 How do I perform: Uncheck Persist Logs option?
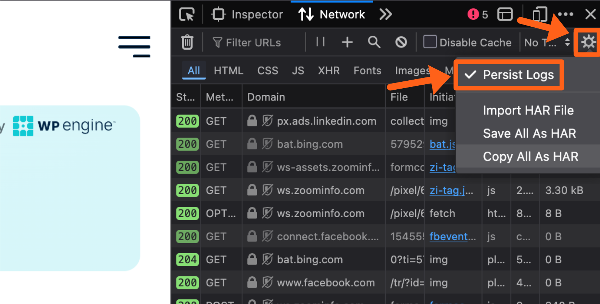click(509, 75)
